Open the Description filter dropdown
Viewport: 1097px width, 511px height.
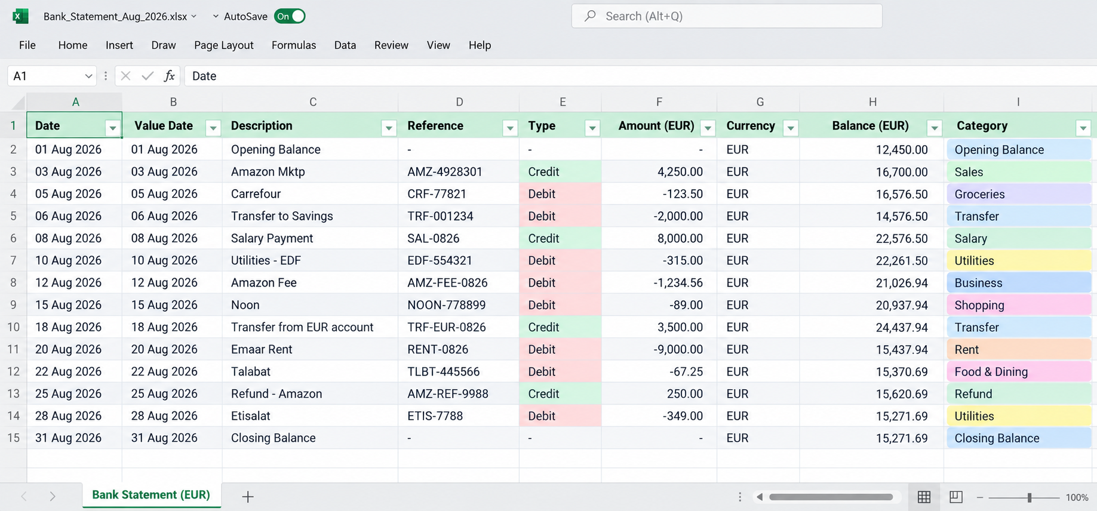389,127
